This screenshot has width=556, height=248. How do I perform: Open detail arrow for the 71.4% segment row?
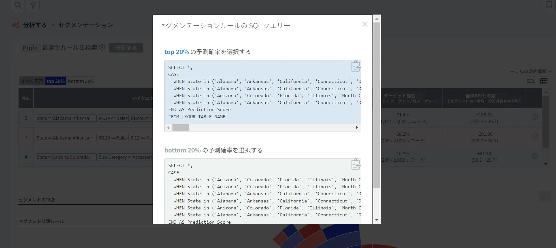coord(535,117)
